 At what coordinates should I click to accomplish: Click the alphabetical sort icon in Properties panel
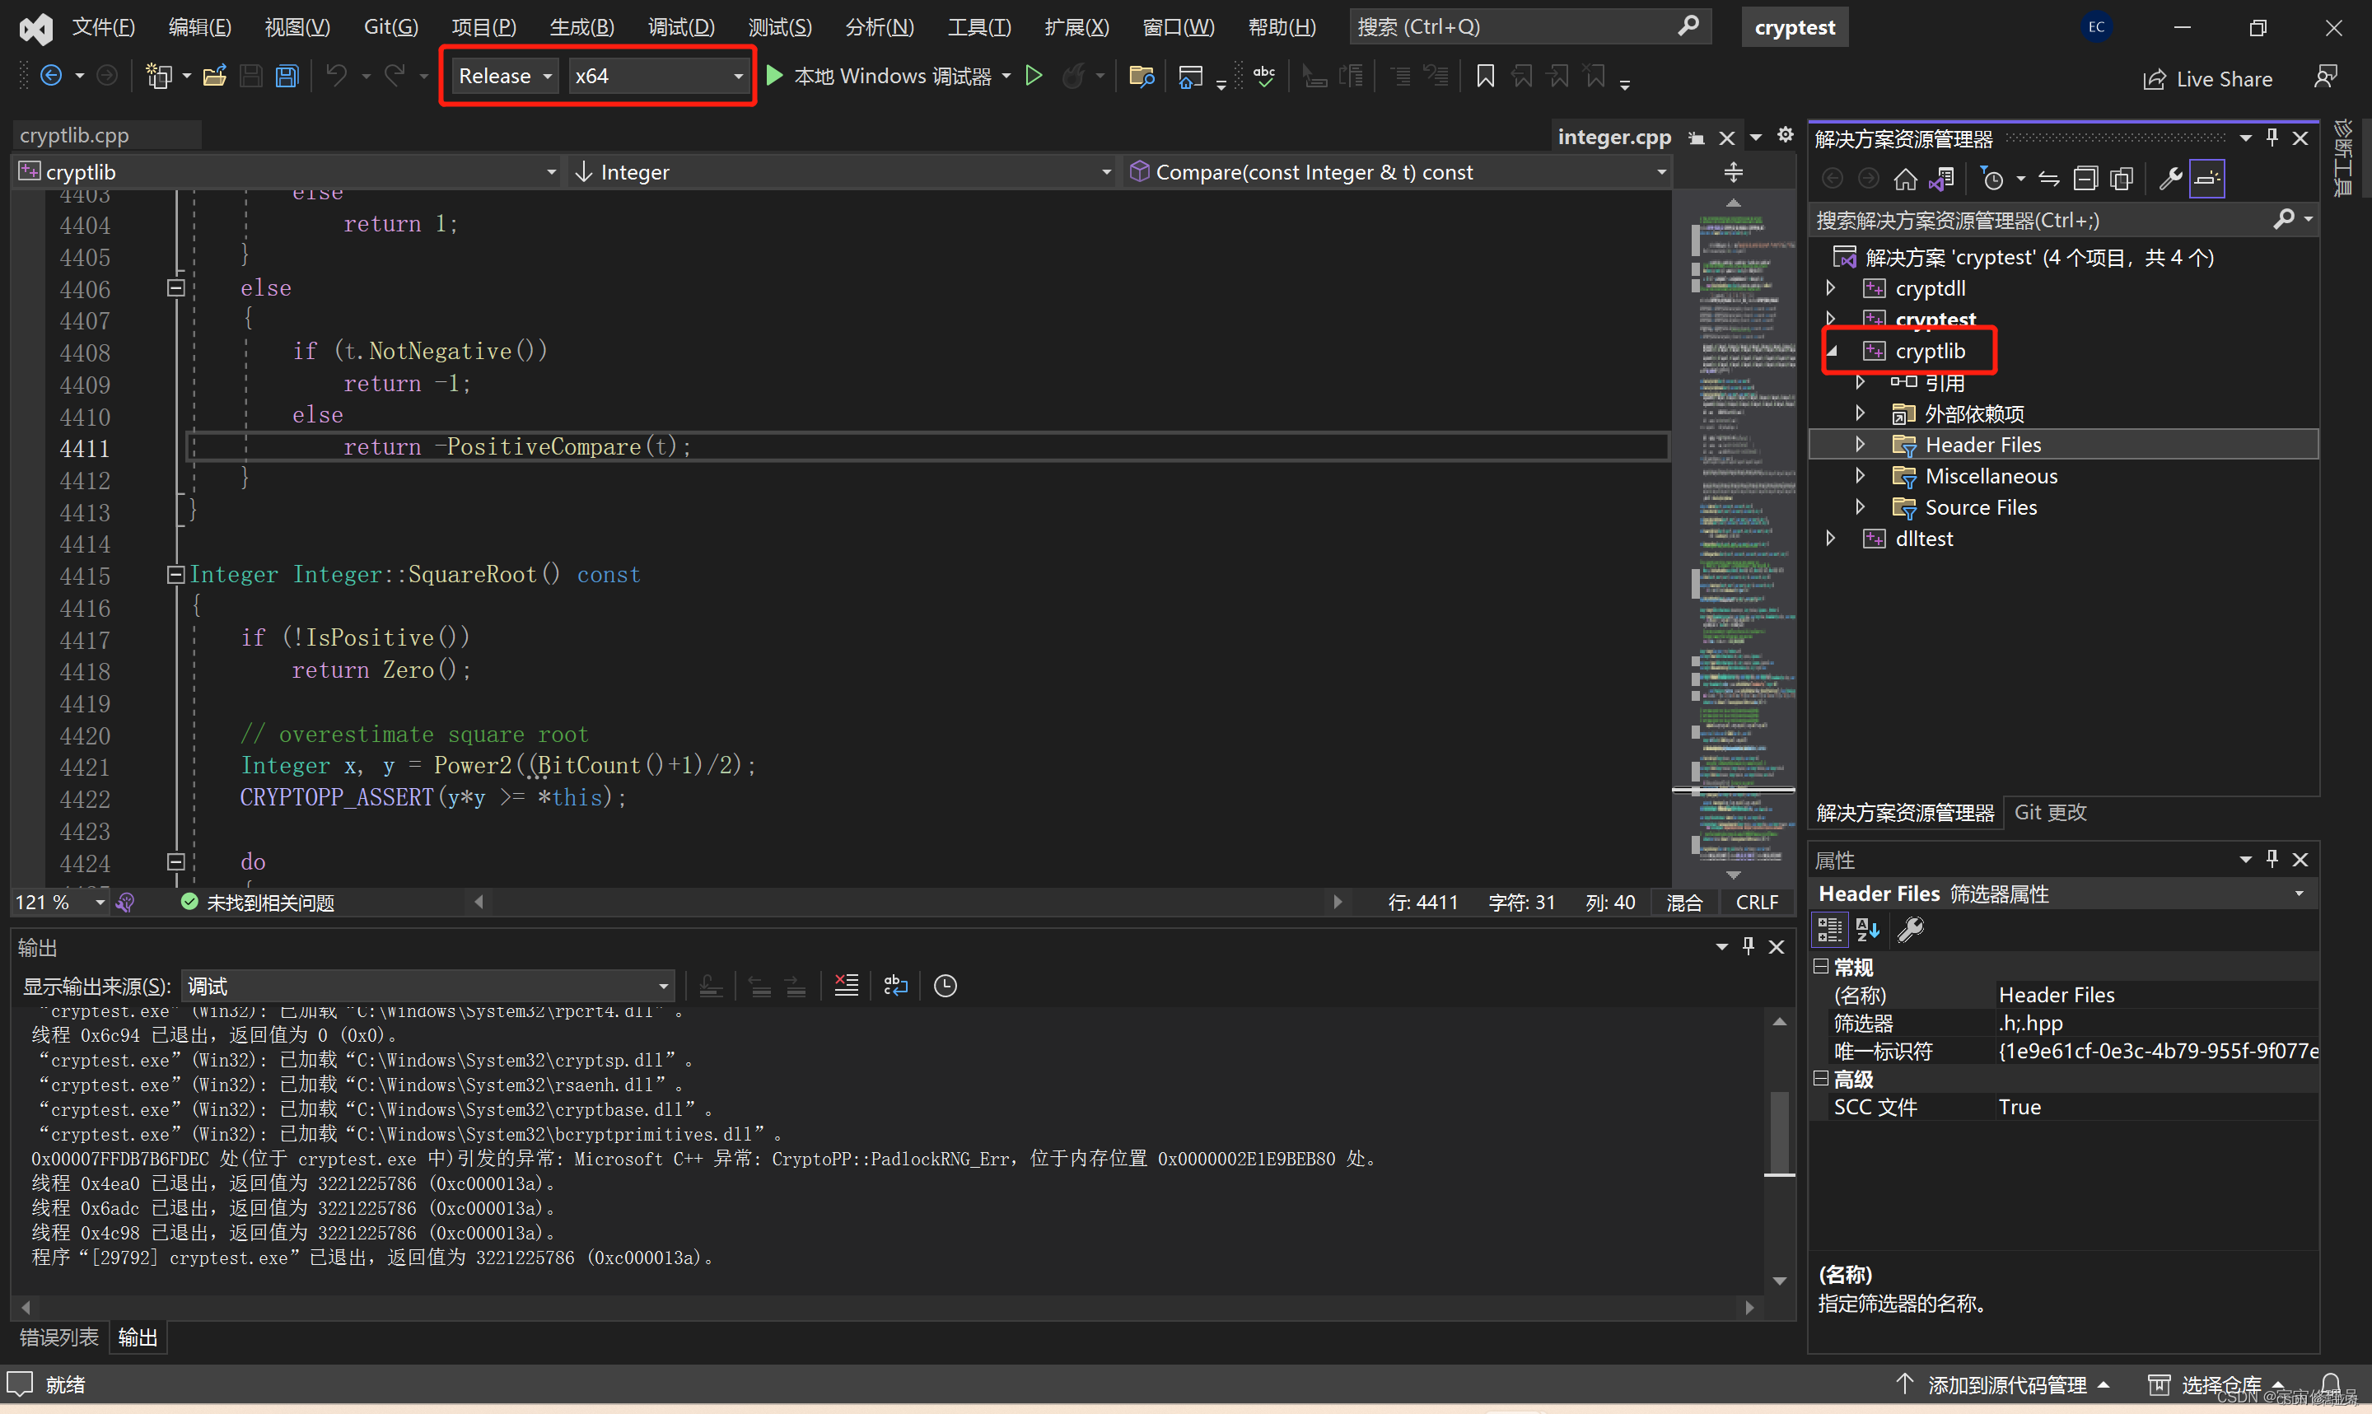(x=1867, y=929)
